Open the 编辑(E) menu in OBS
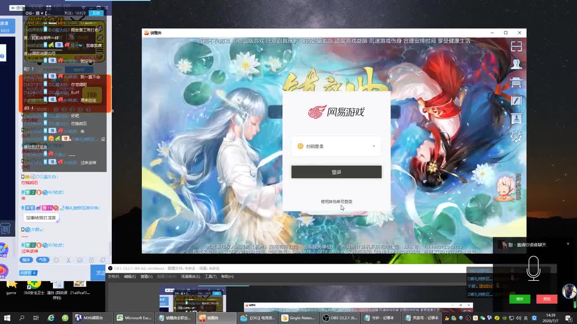Screen dimensions: 577x324 [130, 276]
